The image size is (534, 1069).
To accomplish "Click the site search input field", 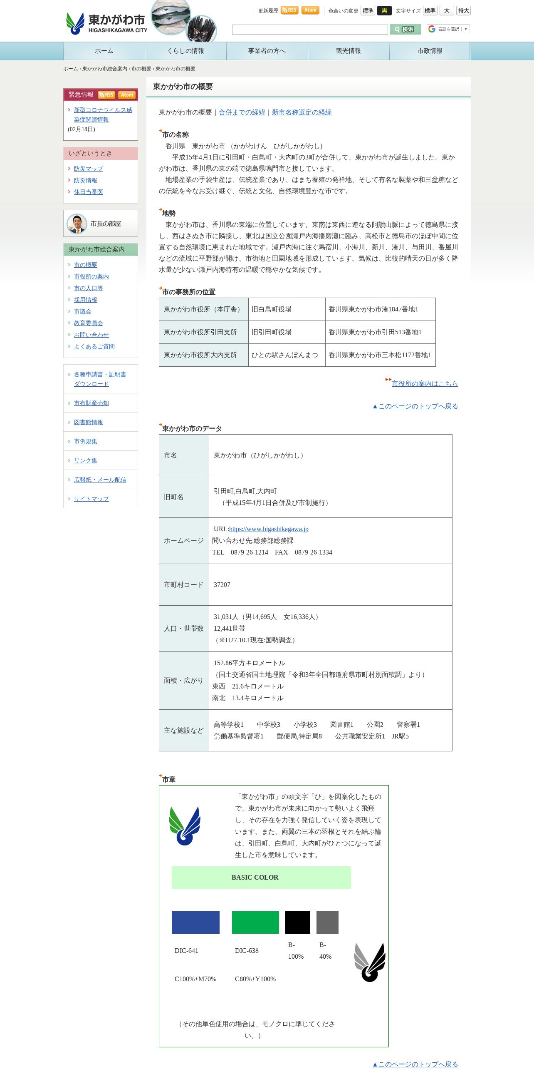I will (310, 30).
